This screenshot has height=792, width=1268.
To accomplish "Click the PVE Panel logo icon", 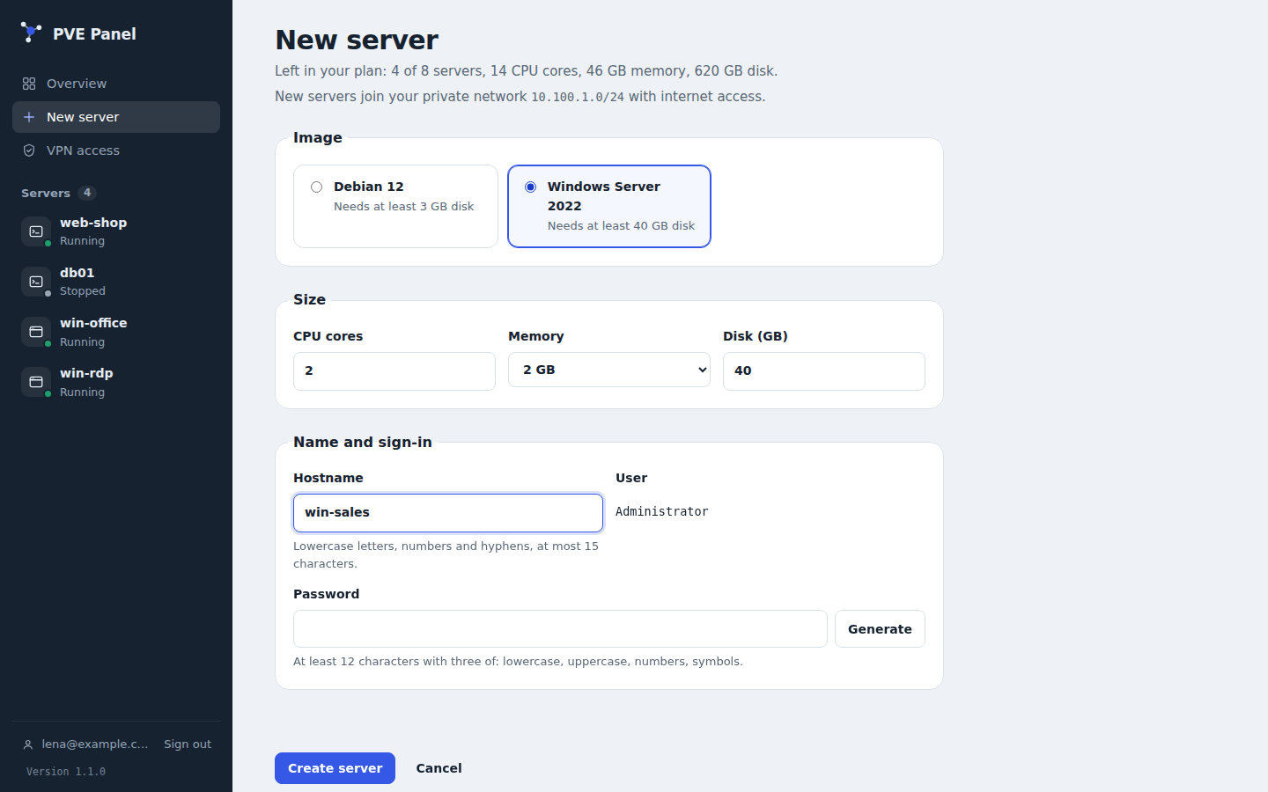I will (31, 33).
